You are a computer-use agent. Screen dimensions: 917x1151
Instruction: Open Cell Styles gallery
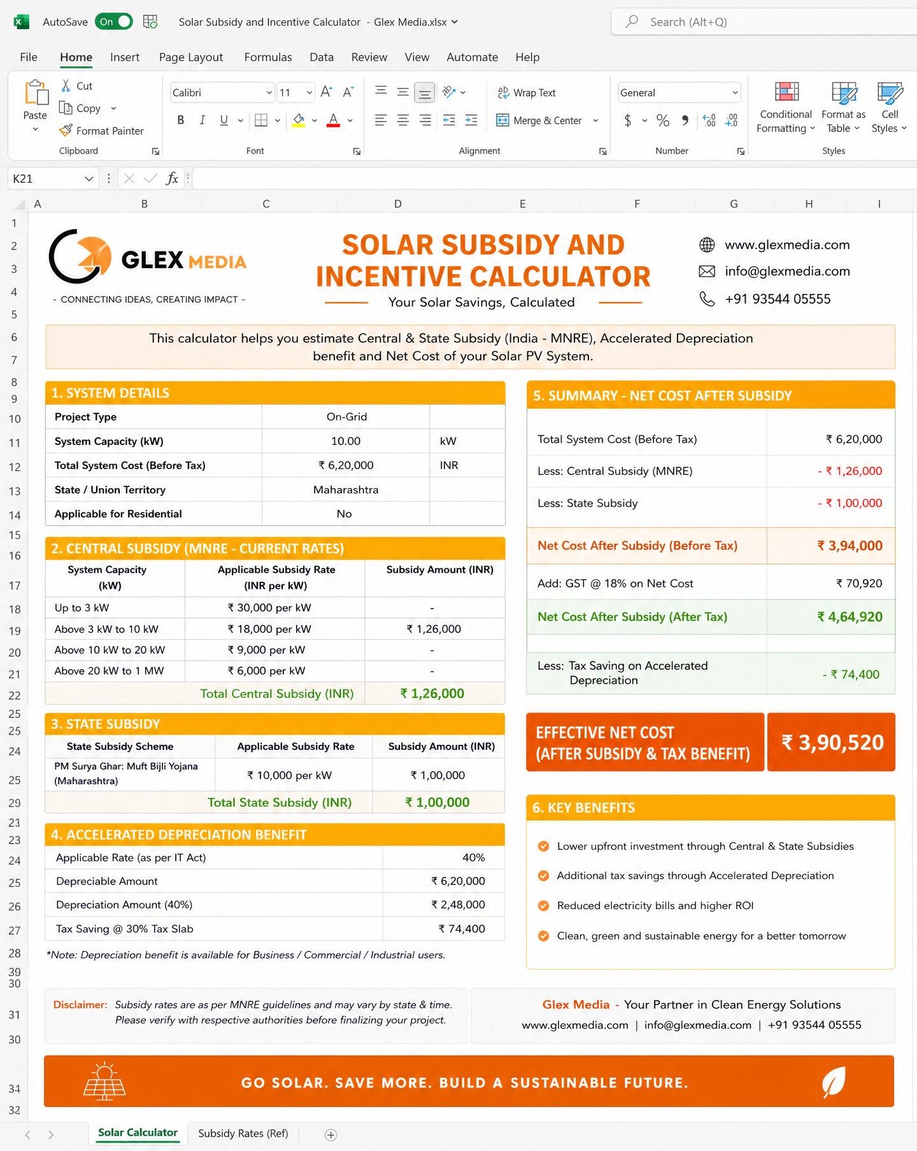pos(890,108)
